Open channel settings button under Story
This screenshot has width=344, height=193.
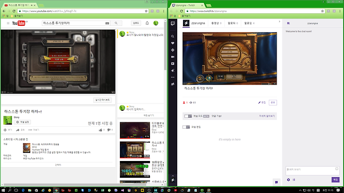[x=22, y=122]
